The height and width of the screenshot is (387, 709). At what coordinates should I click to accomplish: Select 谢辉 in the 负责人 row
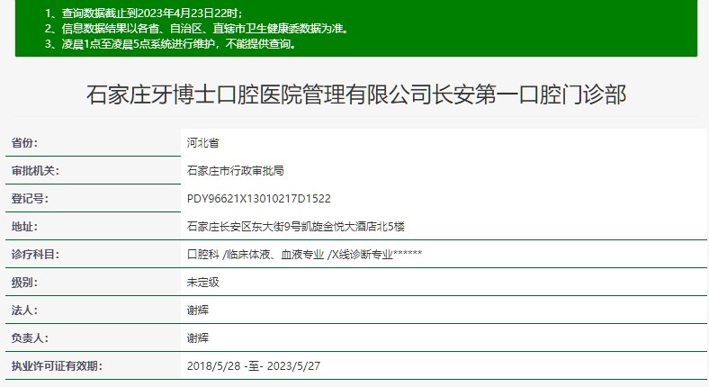[198, 338]
